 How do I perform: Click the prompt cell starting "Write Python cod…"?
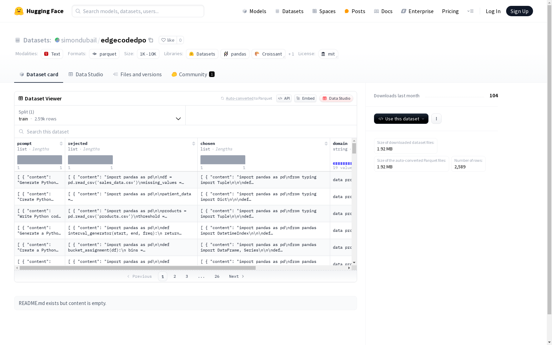coord(40,214)
